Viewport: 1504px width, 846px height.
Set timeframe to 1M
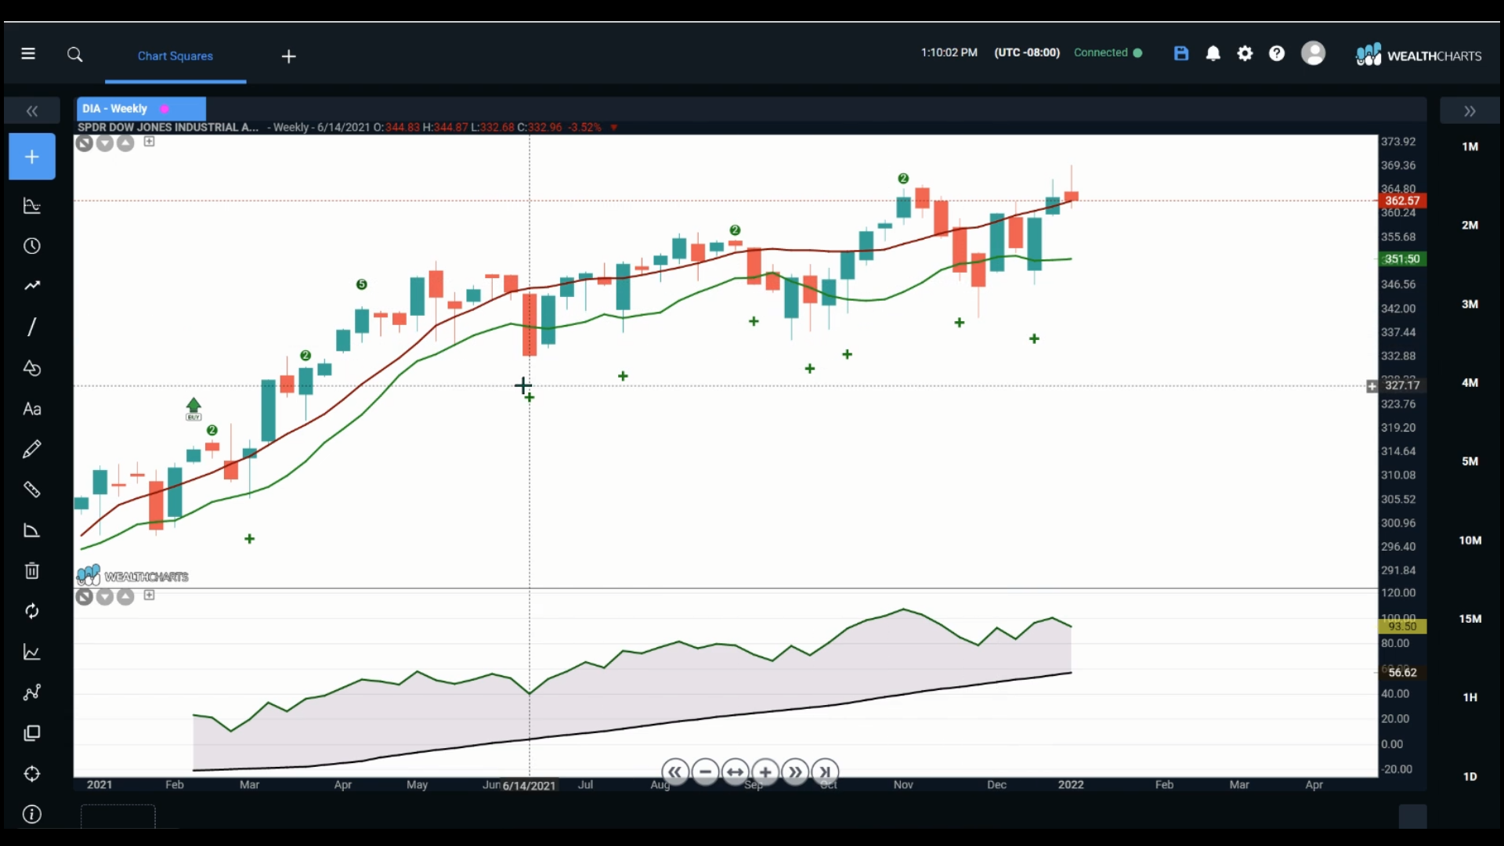pyautogui.click(x=1470, y=146)
